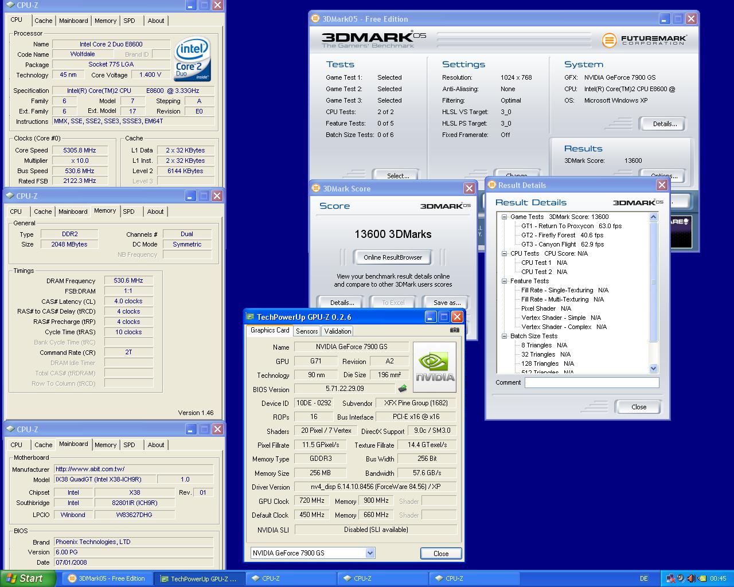
Task: Click Intel Core 2 Duo E8600 name field
Action: click(x=111, y=44)
